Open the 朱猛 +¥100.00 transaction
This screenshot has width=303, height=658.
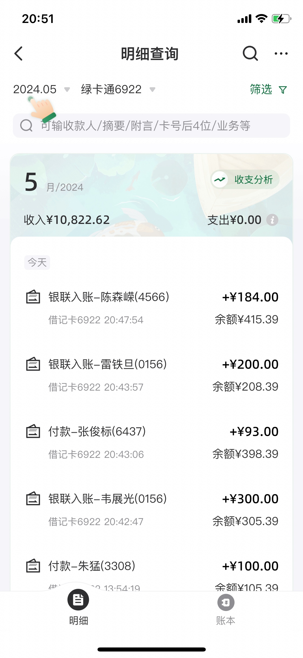coord(151,570)
